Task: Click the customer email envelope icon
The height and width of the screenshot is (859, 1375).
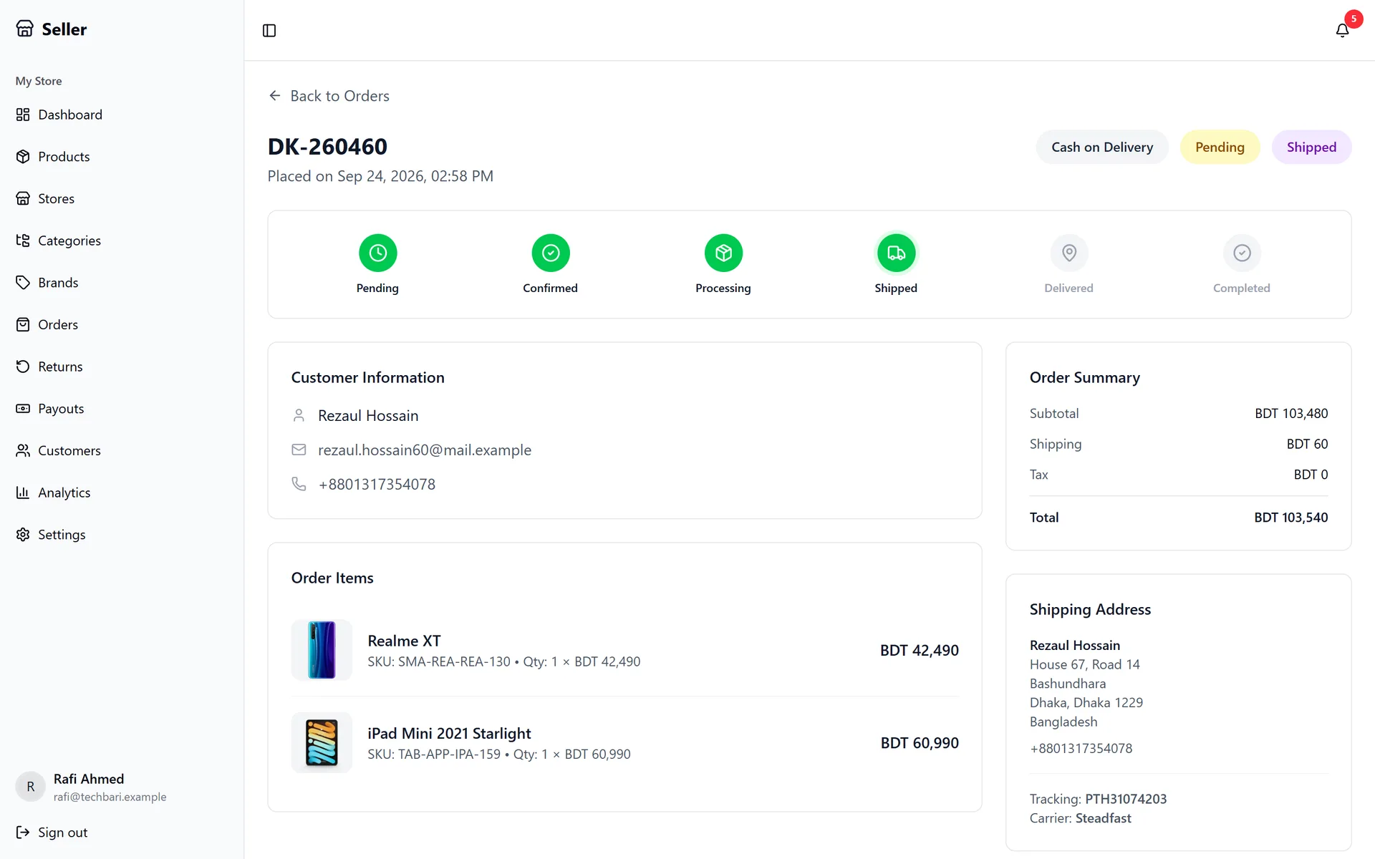Action: [299, 450]
